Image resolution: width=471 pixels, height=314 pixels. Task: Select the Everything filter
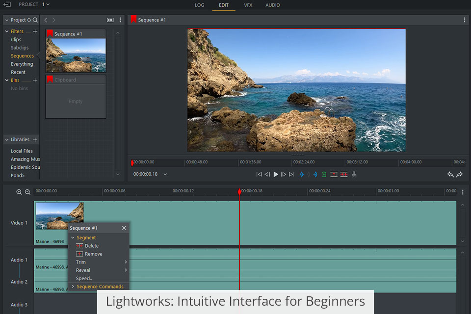(x=22, y=64)
